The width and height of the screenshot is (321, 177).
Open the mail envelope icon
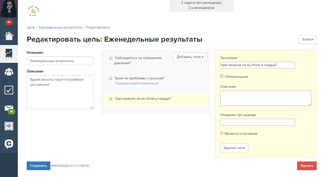point(9,108)
